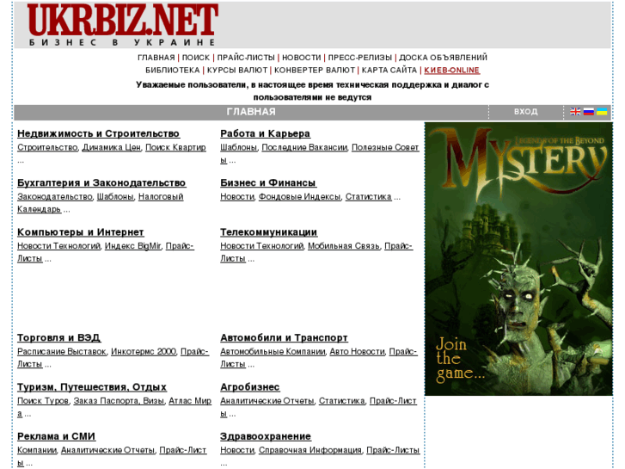This screenshot has width=625, height=469.
Task: Open the Налоговый Календарь link
Action: point(161,197)
